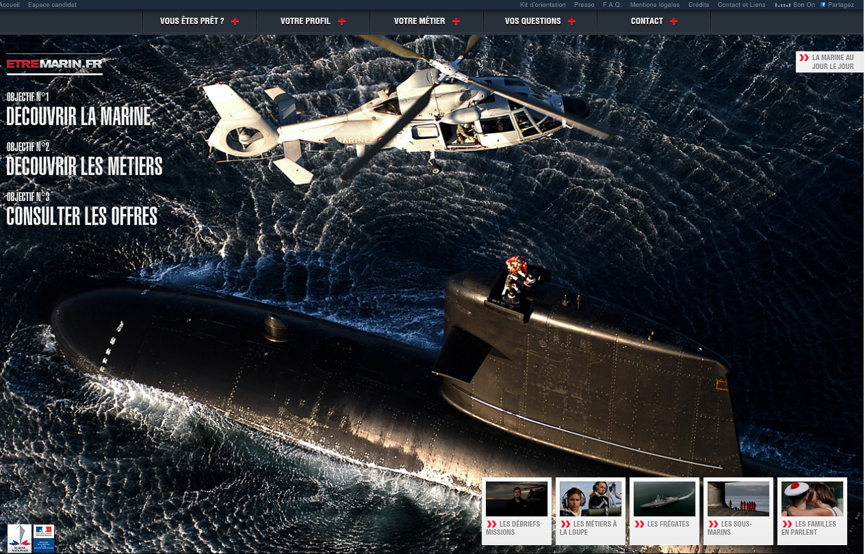Select Découvrir les métiers objective

[84, 166]
